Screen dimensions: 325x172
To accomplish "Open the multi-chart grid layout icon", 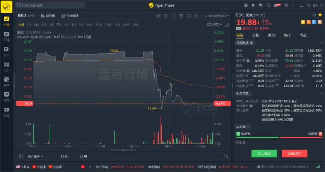I will click(x=196, y=16).
